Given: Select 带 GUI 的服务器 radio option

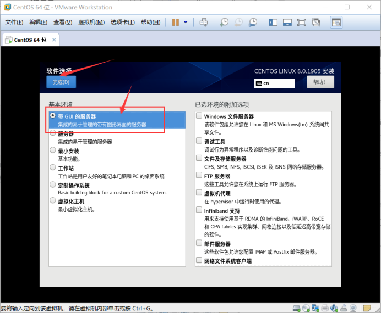Looking at the screenshot, I should click(x=52, y=116).
